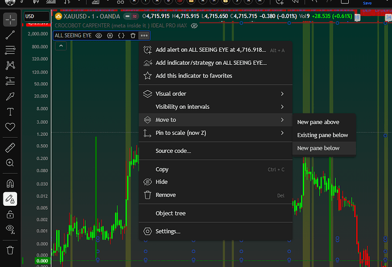Choose Add alert on ALL SEEING EYE
392x267 pixels.
215,50
